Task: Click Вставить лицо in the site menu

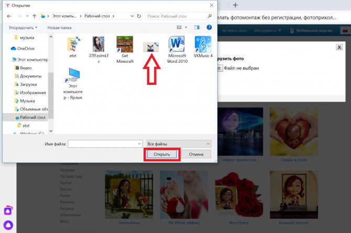Action: point(234,31)
